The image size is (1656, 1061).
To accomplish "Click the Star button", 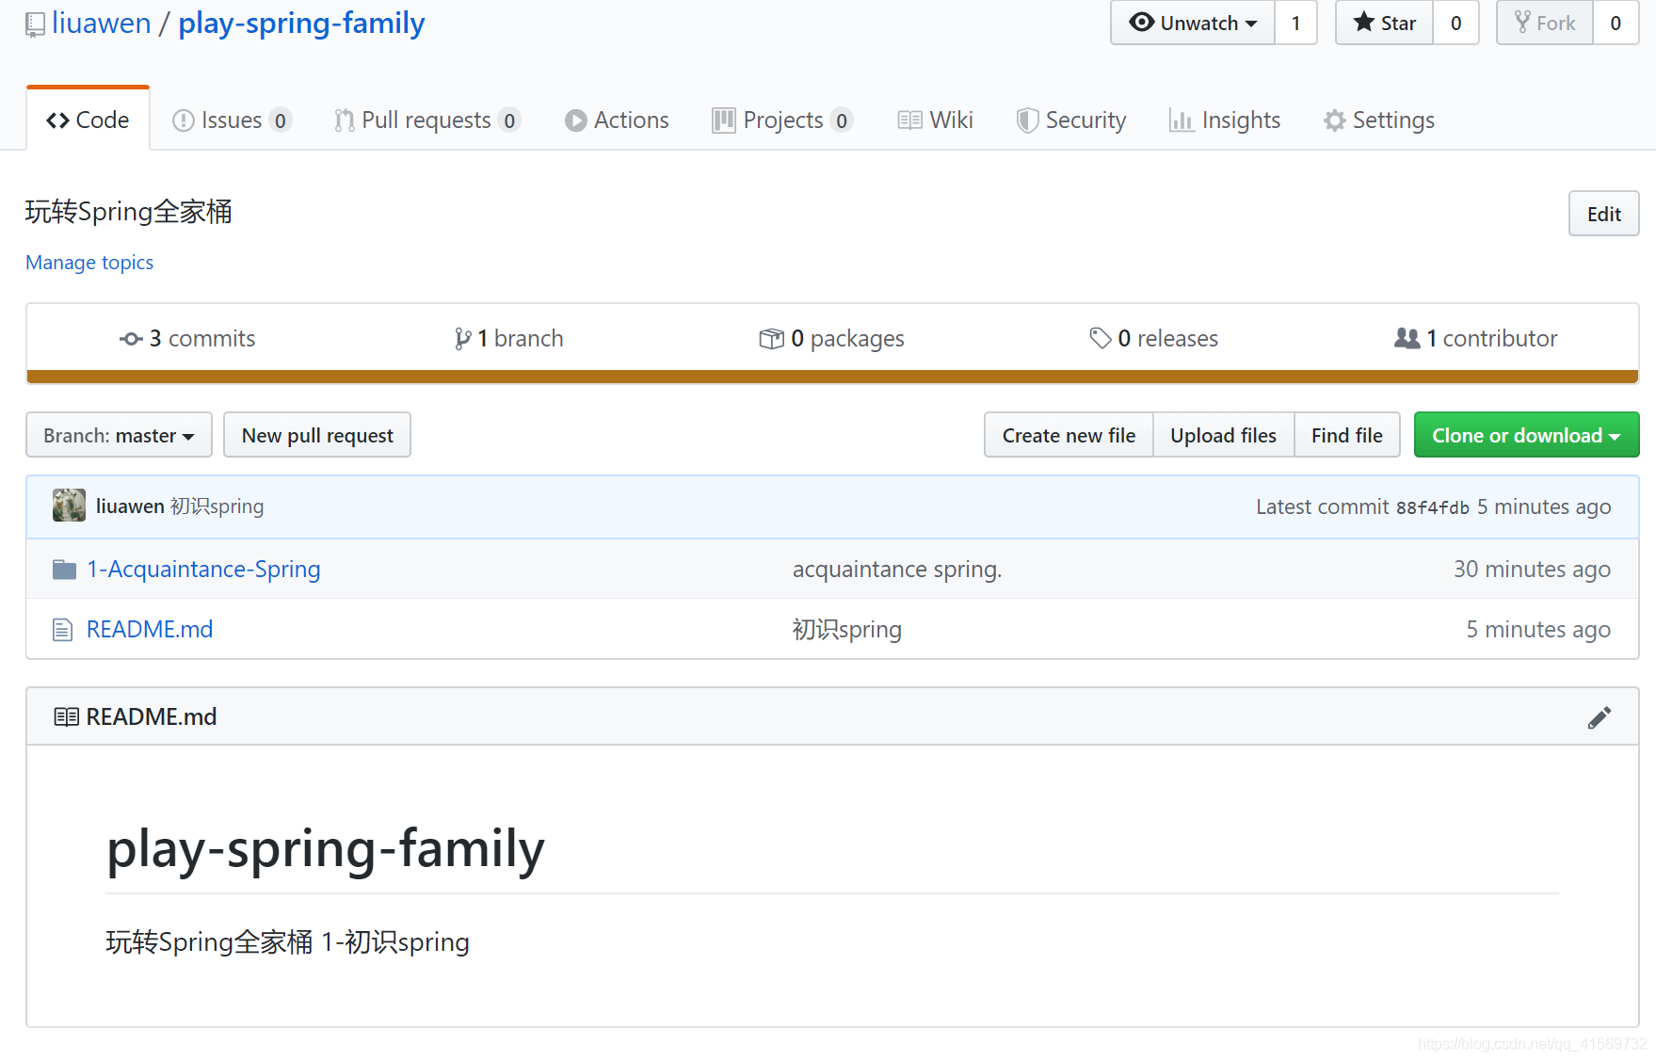I will [1384, 23].
